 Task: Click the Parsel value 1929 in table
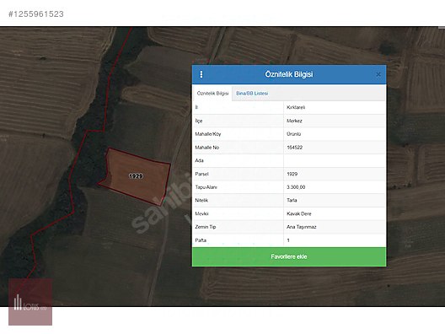point(292,174)
